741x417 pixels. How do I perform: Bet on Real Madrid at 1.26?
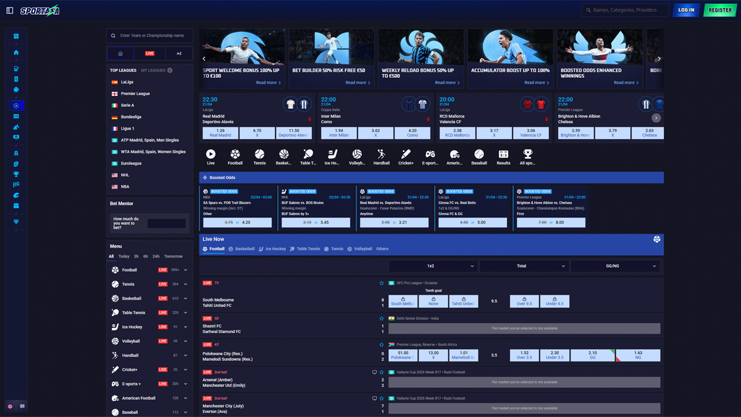pos(220,133)
